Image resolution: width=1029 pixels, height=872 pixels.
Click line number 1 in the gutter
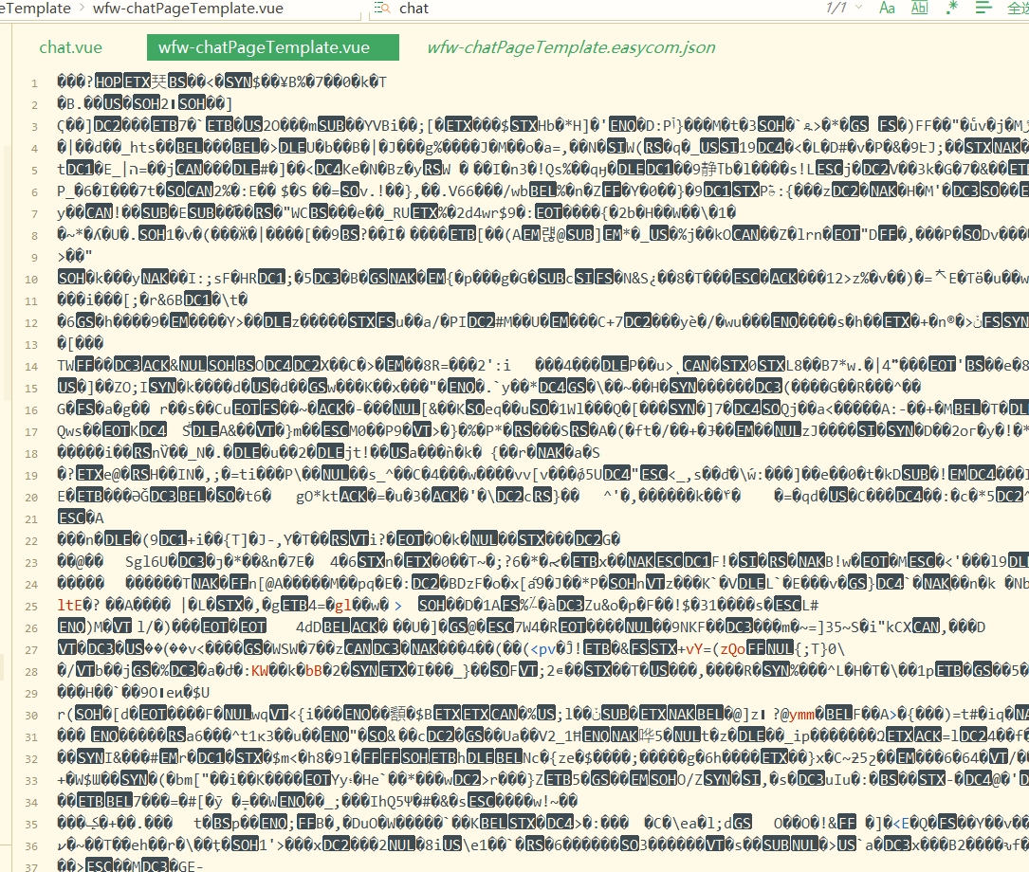pyautogui.click(x=34, y=83)
